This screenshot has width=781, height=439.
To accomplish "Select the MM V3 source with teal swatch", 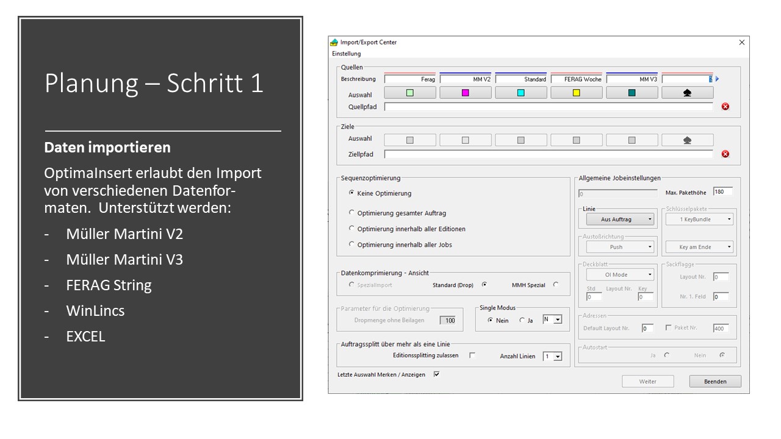I will 632,93.
